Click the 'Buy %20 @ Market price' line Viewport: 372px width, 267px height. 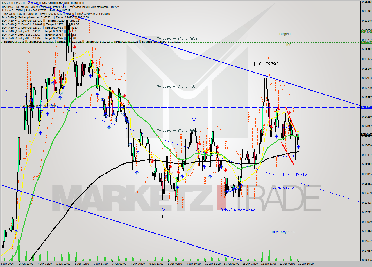45,17
